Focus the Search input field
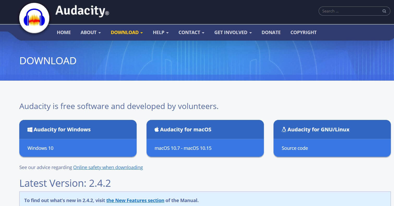The width and height of the screenshot is (394, 206). (354, 11)
